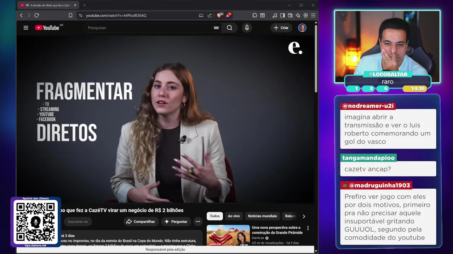The width and height of the screenshot is (453, 254).
Task: Open the YouTube account avatar menu
Action: [302, 28]
